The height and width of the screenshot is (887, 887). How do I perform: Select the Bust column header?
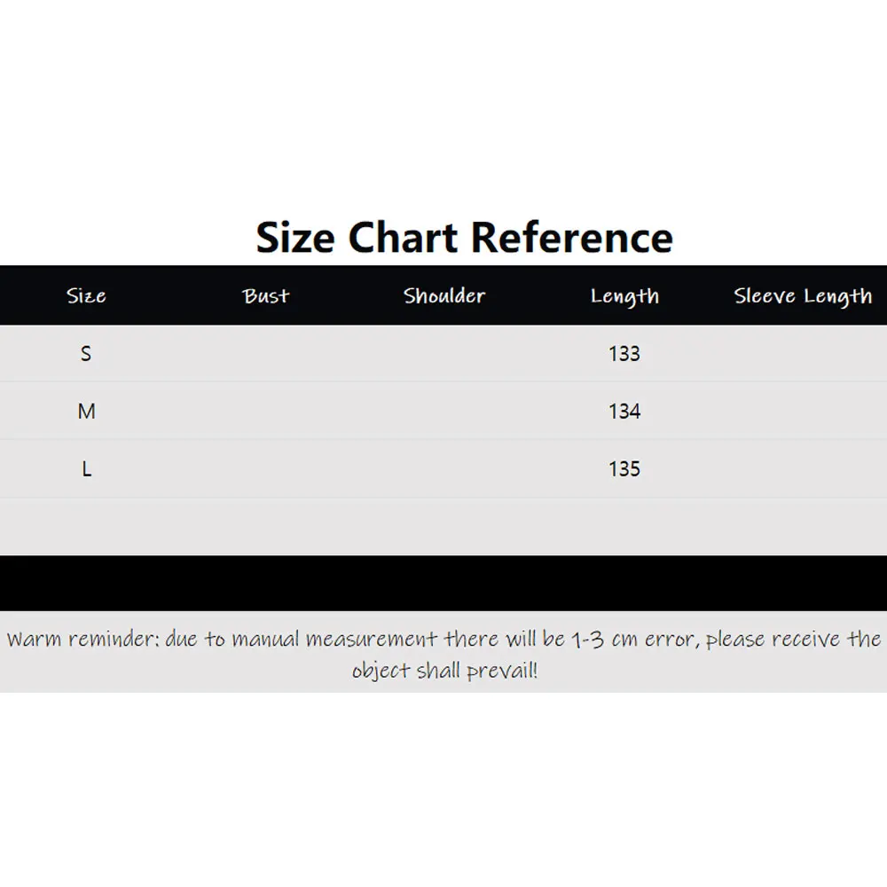pyautogui.click(x=266, y=296)
